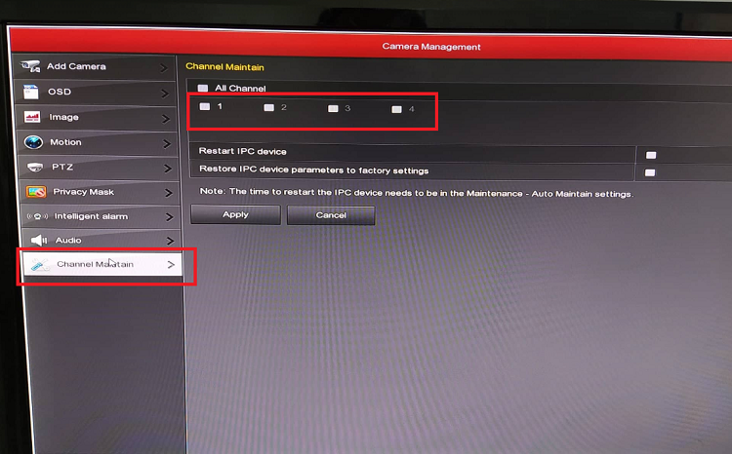Click the Add Camera icon in sidebar

30,66
